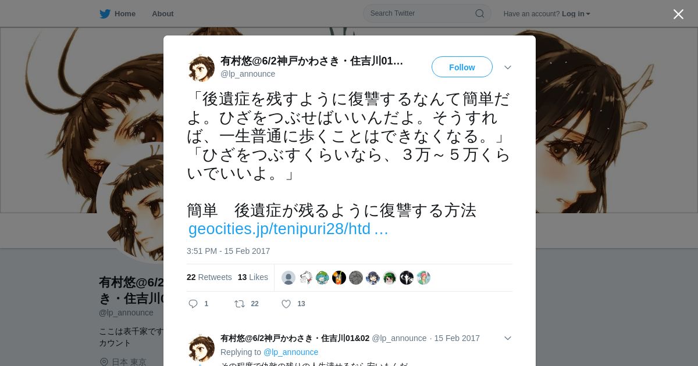Close the tweet dialog with the X

pyautogui.click(x=678, y=14)
